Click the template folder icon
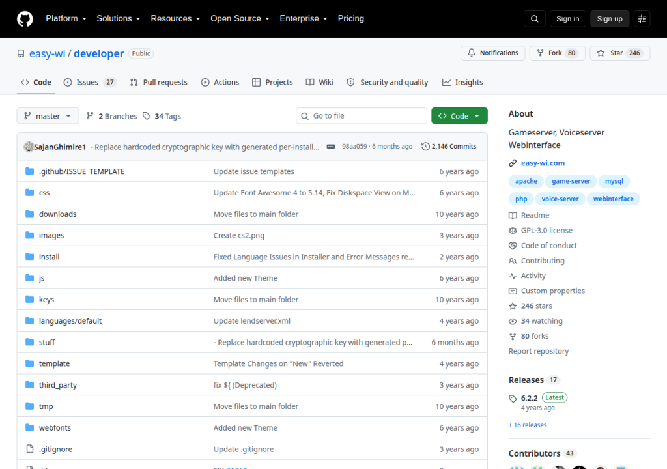The width and height of the screenshot is (667, 469). click(29, 363)
